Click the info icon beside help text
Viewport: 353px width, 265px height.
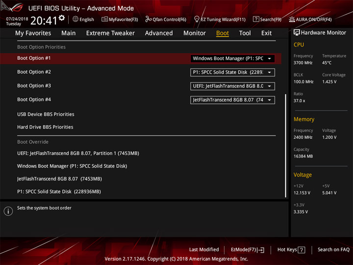(8, 211)
